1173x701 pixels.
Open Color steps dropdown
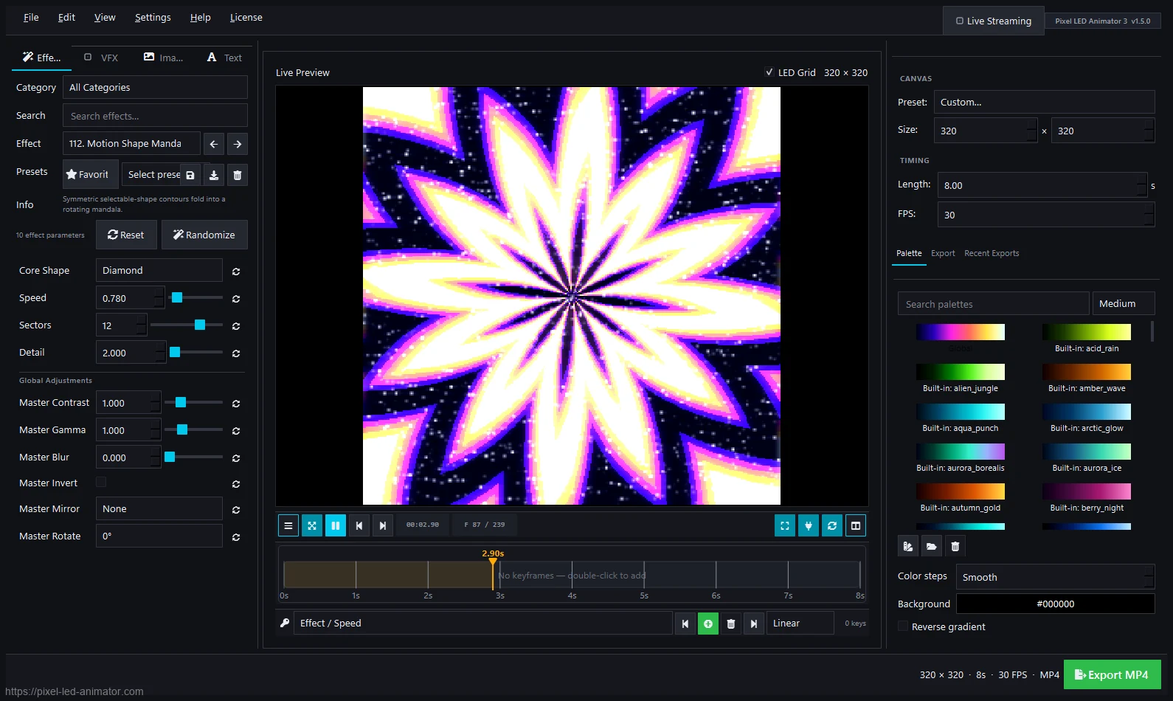(x=1056, y=577)
